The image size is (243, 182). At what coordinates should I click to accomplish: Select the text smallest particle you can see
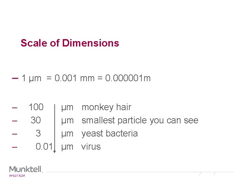click(140, 121)
